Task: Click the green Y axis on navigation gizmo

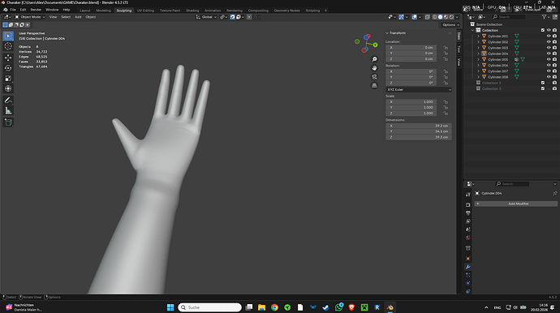Action: 375,45
